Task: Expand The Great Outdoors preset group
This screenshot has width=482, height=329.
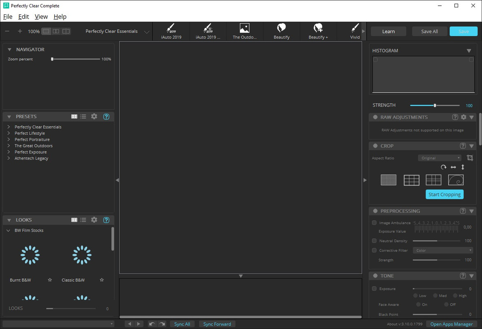Action: pyautogui.click(x=9, y=146)
